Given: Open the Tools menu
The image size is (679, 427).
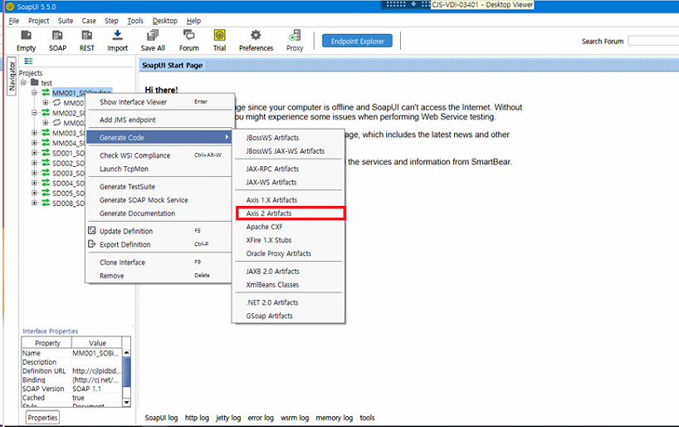Looking at the screenshot, I should point(135,21).
